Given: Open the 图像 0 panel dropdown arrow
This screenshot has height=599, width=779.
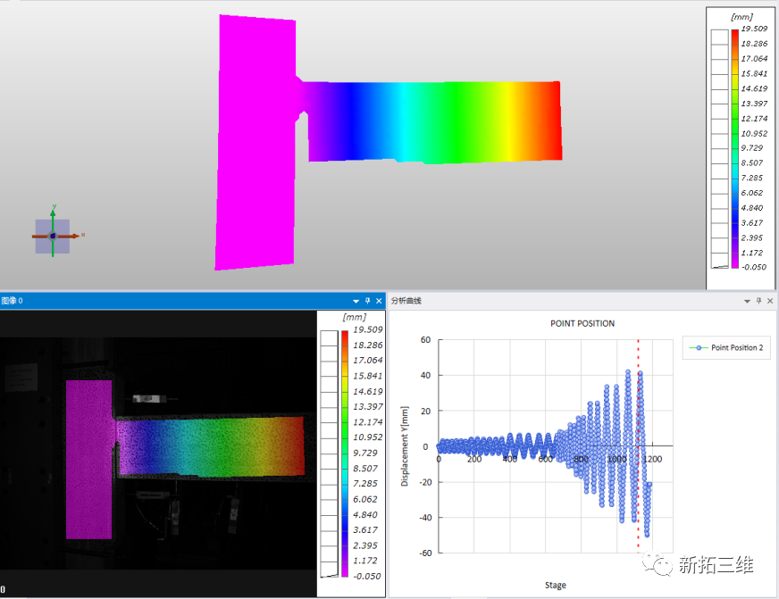Looking at the screenshot, I should click(356, 301).
